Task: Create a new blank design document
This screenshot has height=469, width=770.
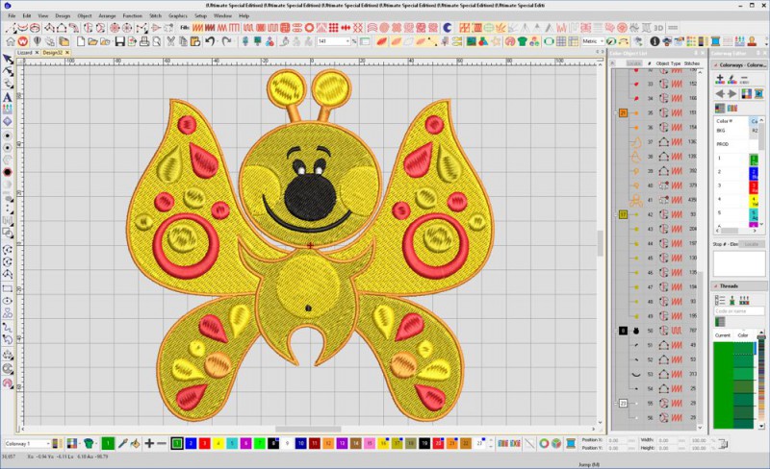Action: (81, 41)
